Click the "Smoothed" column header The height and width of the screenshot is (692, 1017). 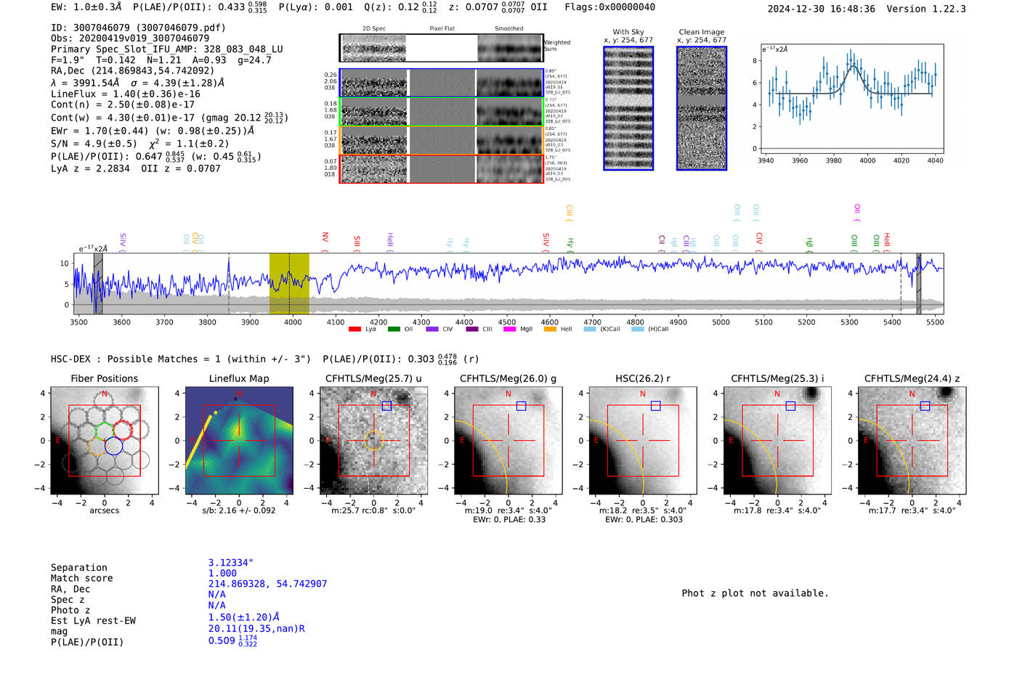click(509, 29)
